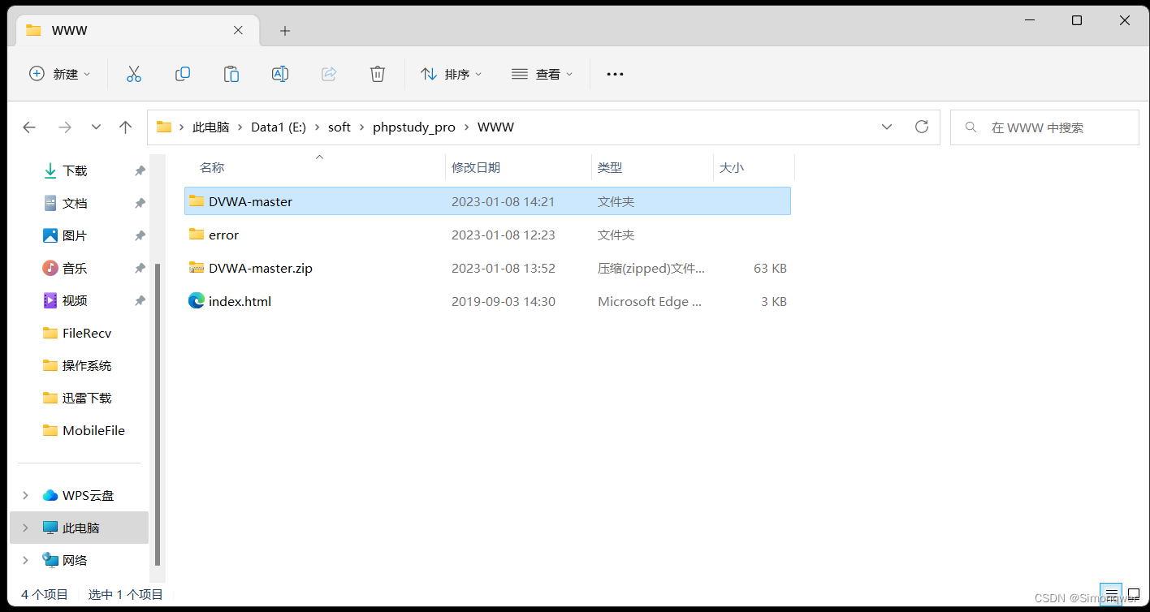Unpin 图片 from quick access
This screenshot has width=1150, height=612.
tap(140, 235)
